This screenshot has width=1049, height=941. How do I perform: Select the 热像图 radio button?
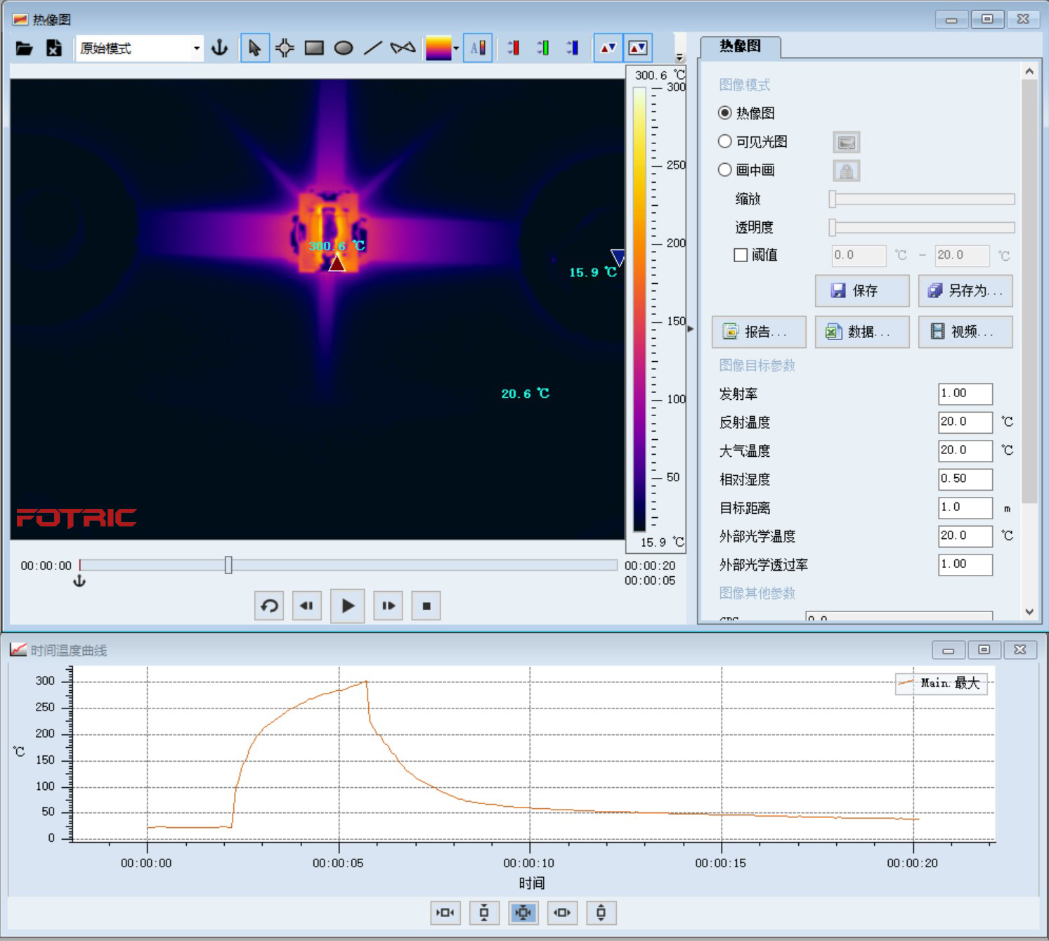[725, 113]
